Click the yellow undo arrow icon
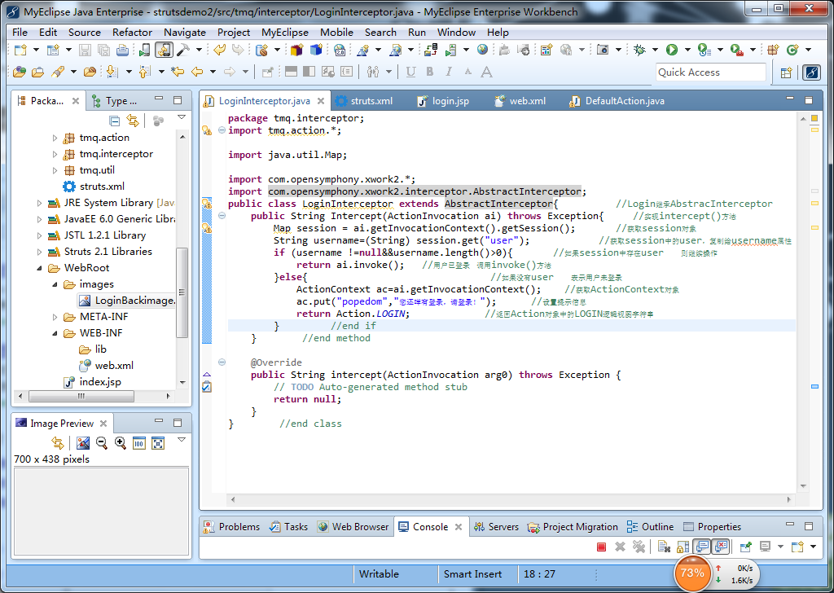Image resolution: width=834 pixels, height=593 pixels. click(219, 50)
